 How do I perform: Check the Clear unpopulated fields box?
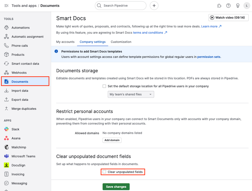104,172
